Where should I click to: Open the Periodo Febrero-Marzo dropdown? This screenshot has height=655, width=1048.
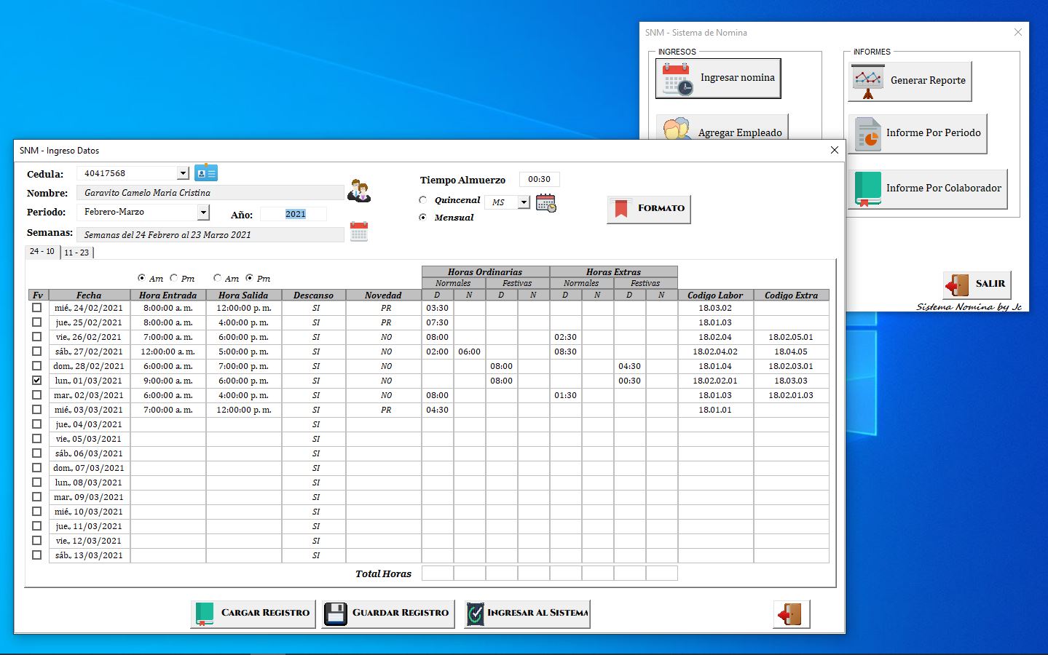pos(203,213)
